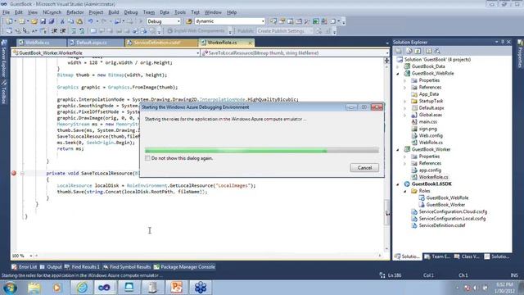Expand the GuestBook_Data project node
This screenshot has width=524, height=295.
coord(398,66)
